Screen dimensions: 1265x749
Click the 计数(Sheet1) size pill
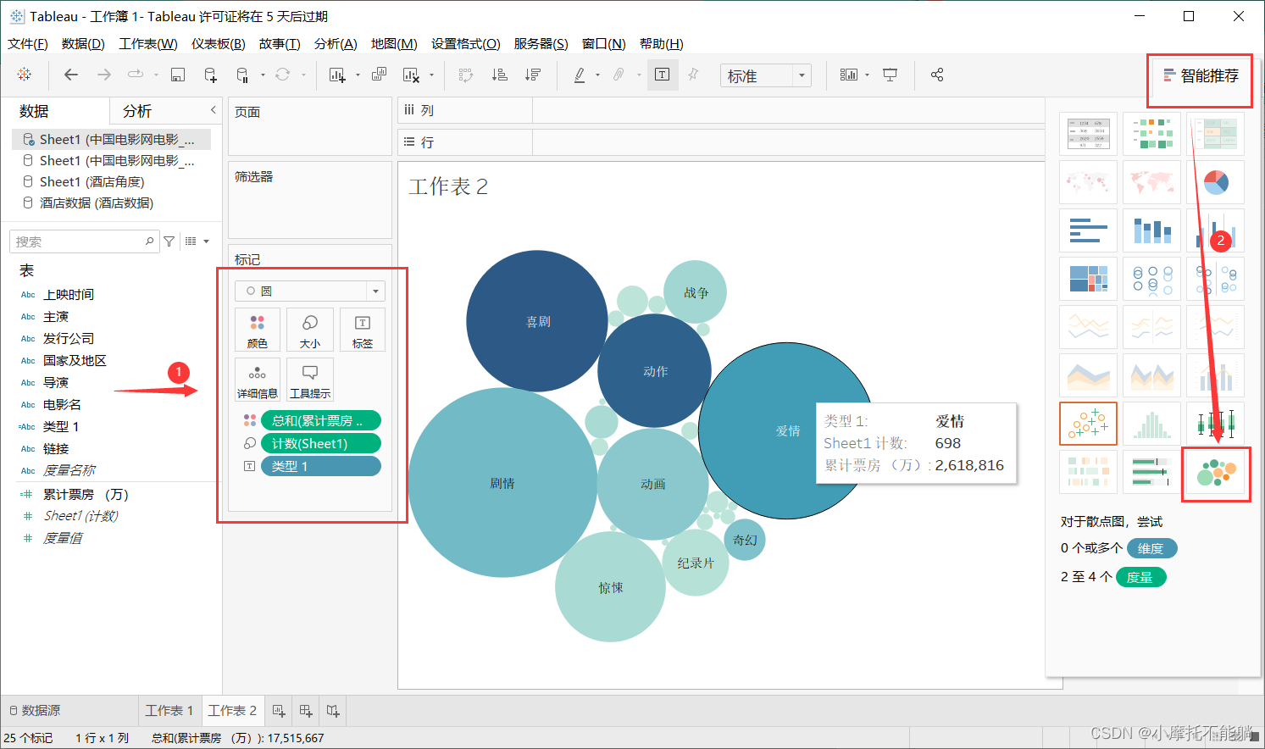320,443
